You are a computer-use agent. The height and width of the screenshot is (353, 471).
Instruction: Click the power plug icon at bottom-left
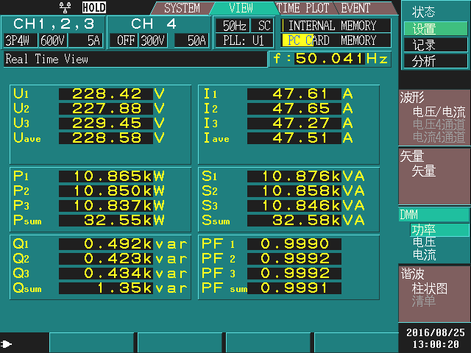tap(7, 343)
